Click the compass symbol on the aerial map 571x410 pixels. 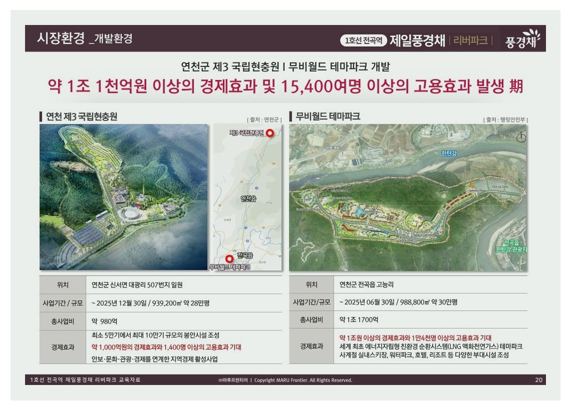click(521, 138)
